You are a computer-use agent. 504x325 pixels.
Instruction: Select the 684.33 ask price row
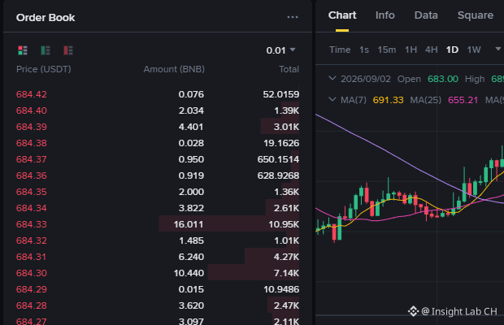pyautogui.click(x=158, y=224)
